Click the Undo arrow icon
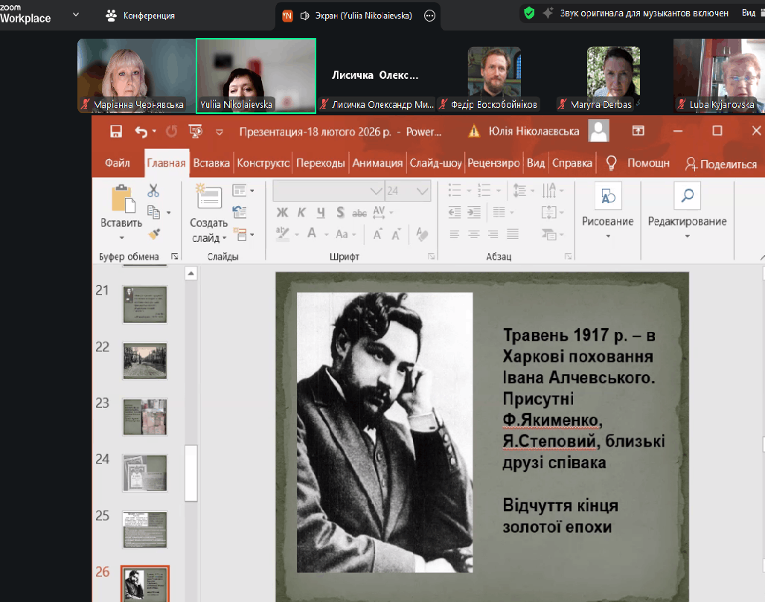The image size is (765, 602). coord(141,132)
